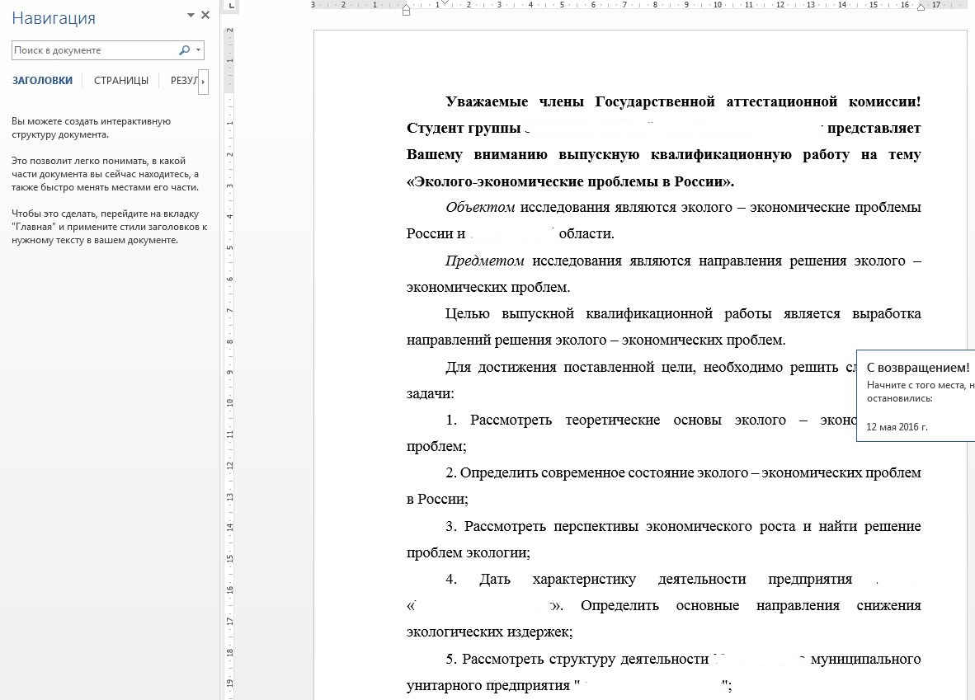Click item '4. Дать характеристику деятельности'

click(648, 580)
